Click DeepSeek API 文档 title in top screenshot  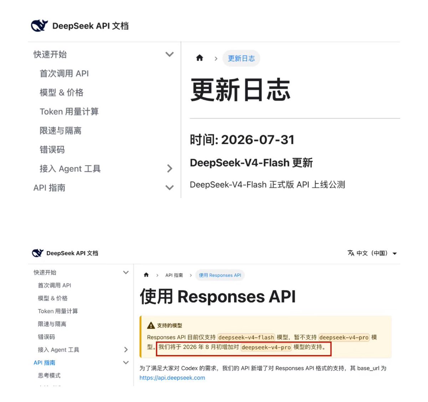tap(90, 26)
